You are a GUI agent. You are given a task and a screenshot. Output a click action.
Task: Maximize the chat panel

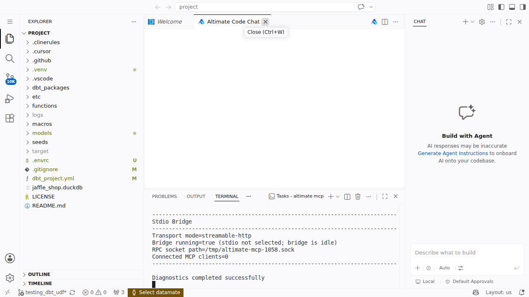pyautogui.click(x=509, y=22)
